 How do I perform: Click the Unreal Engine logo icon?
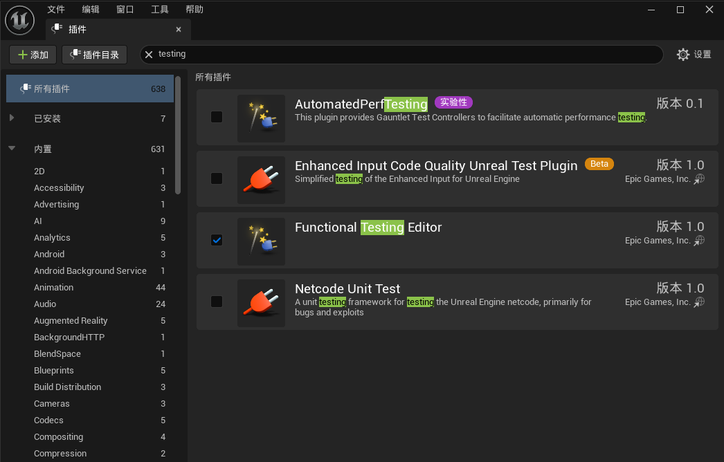(x=20, y=20)
